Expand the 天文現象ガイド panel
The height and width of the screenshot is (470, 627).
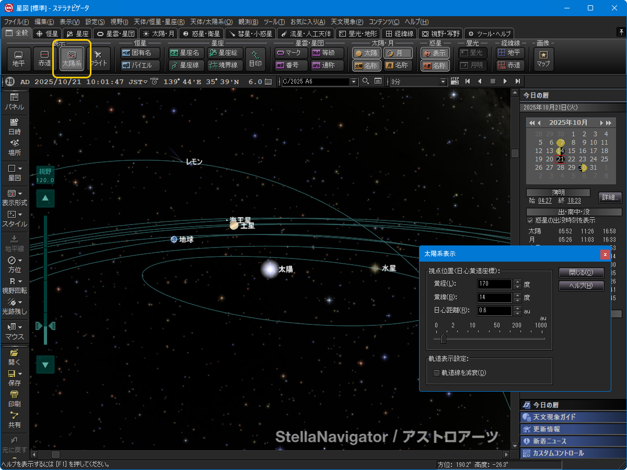pyautogui.click(x=573, y=417)
